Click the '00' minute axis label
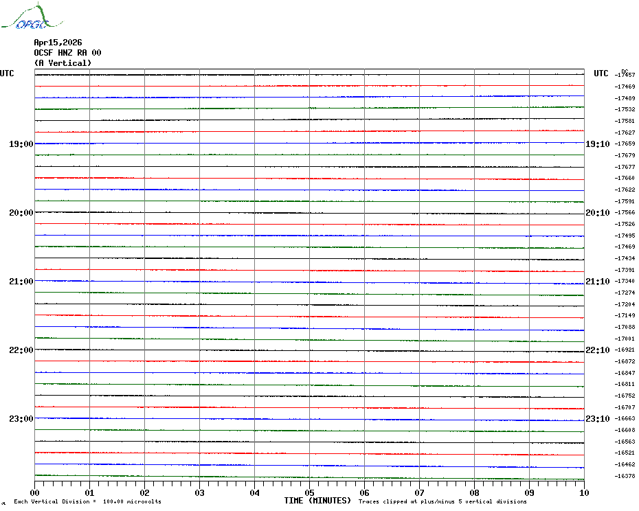Screen dimensions: 639x511 [x=34, y=492]
